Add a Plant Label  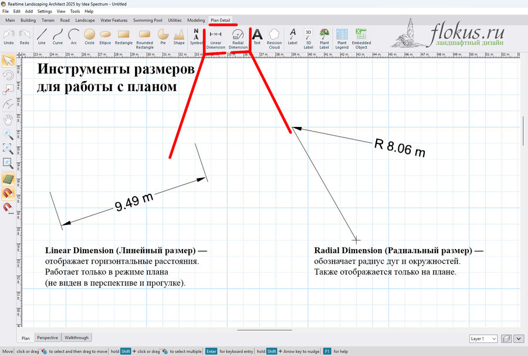pyautogui.click(x=324, y=39)
